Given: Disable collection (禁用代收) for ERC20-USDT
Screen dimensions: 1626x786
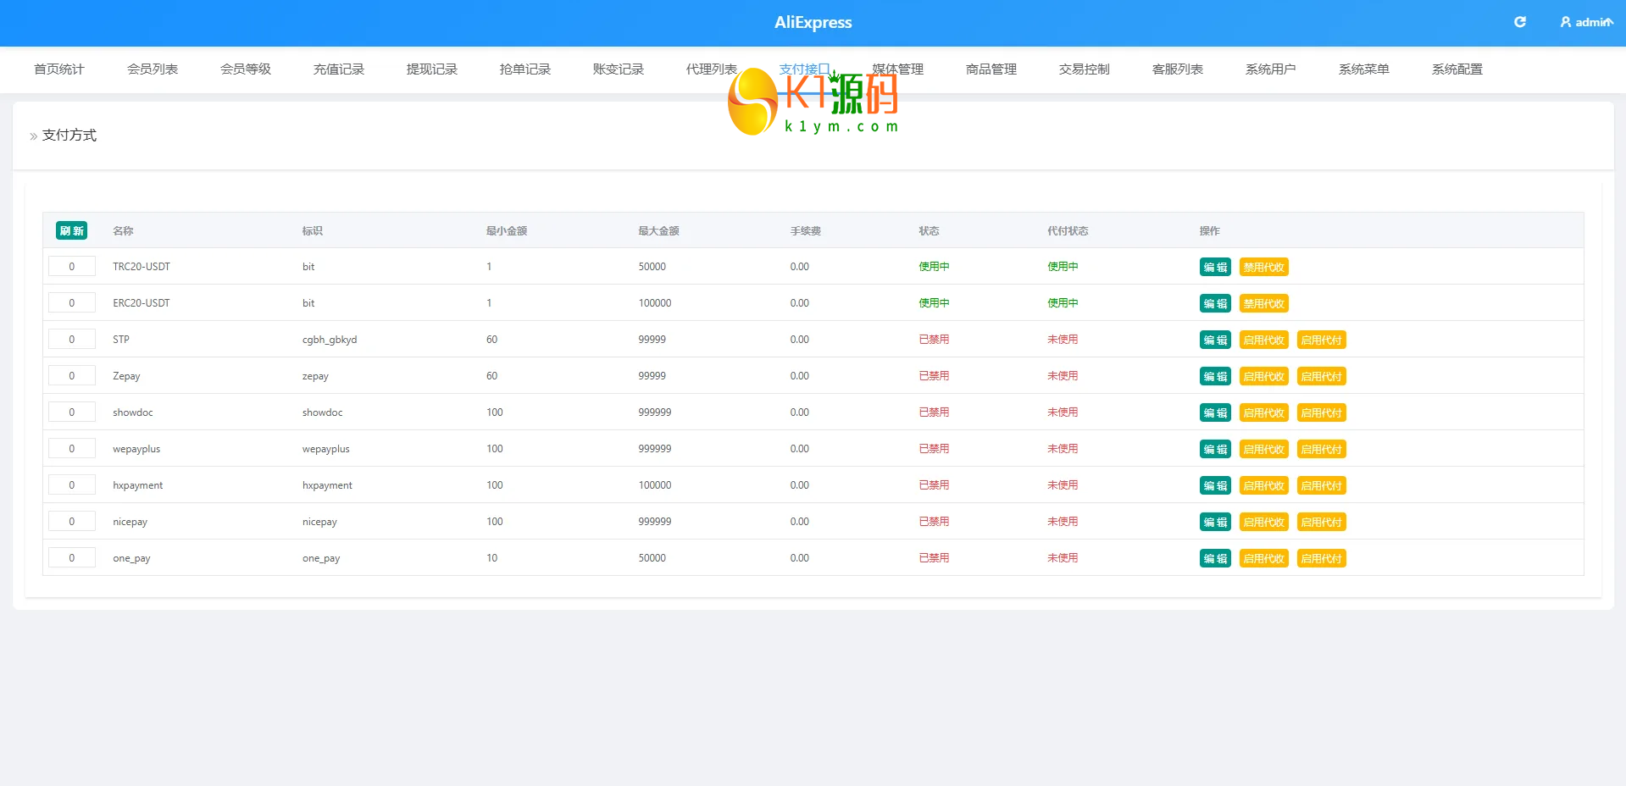Looking at the screenshot, I should point(1263,303).
